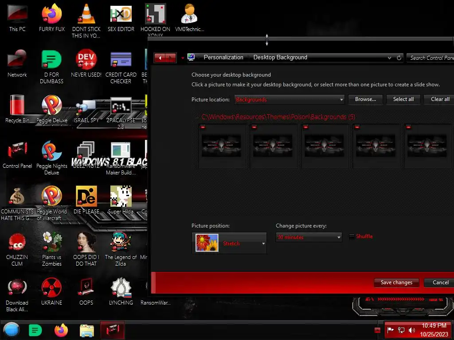Launch Super Hilda shortcut

121,201
